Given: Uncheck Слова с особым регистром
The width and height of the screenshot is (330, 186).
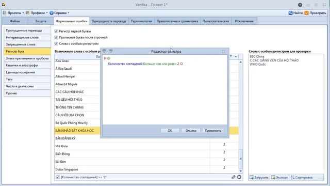Looking at the screenshot, I should pos(56,43).
